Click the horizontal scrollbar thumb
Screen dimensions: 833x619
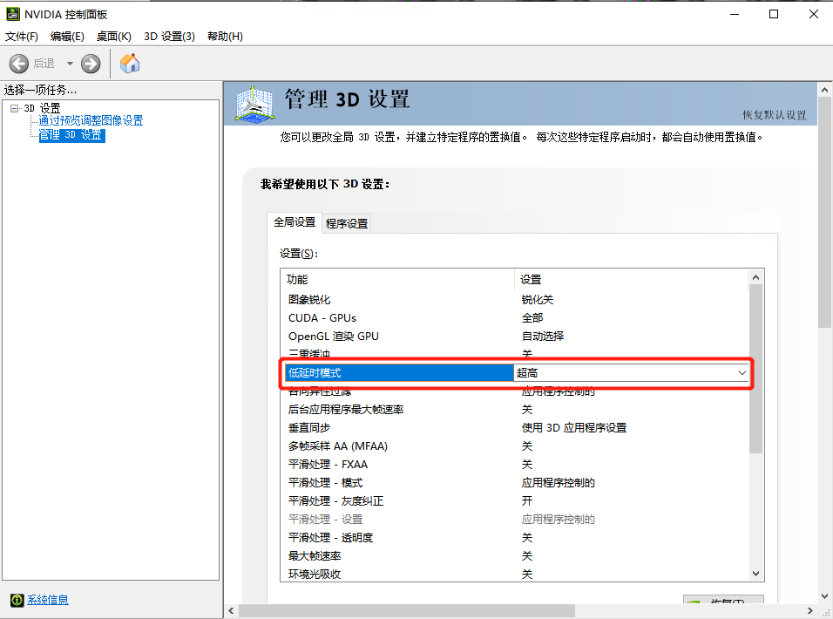407,611
